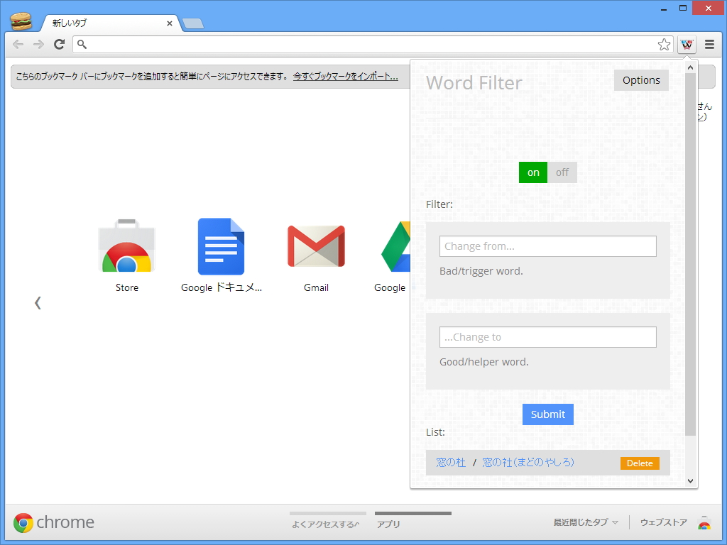
Task: Select the 新しいタブ browser tab
Action: click(99, 22)
